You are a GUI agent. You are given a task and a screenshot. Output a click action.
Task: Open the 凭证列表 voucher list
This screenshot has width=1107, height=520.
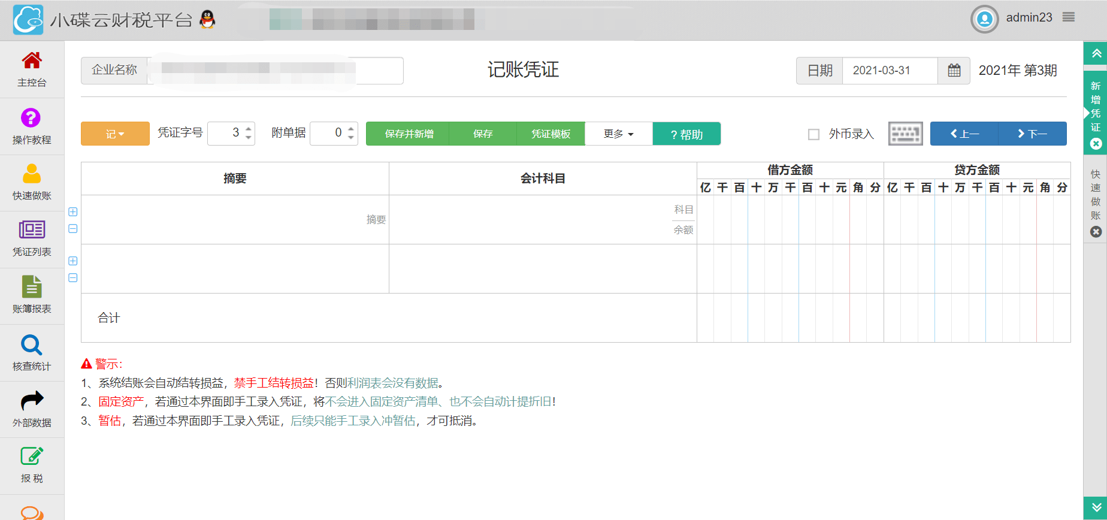[x=32, y=230]
